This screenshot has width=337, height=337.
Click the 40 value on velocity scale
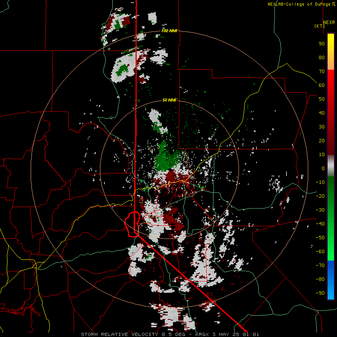(322, 113)
